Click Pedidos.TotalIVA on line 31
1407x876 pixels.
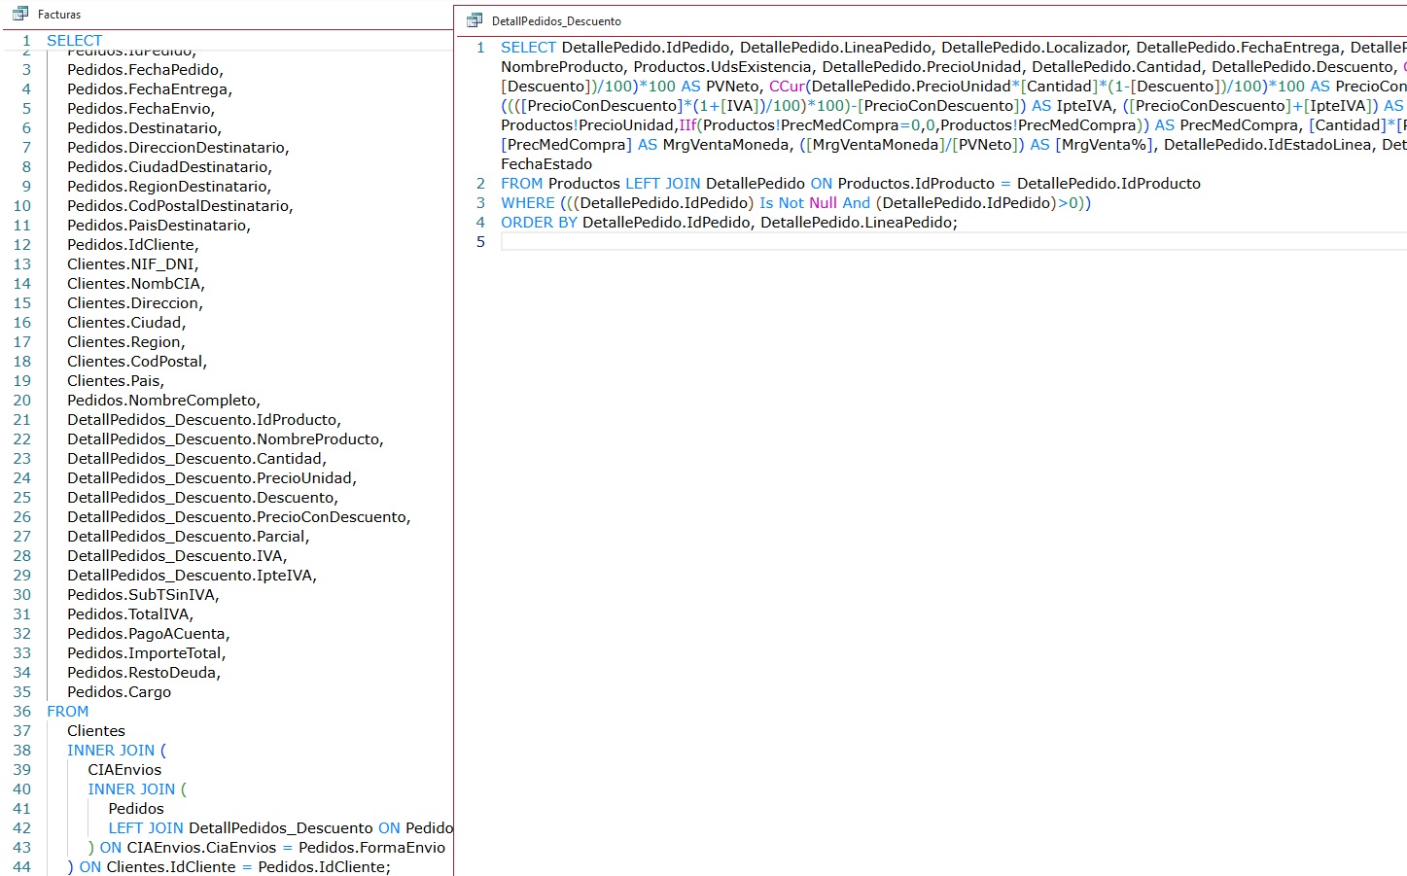[130, 613]
